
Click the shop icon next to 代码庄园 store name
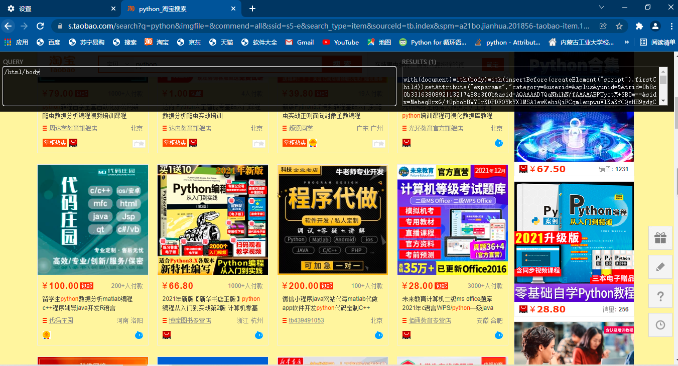[44, 320]
